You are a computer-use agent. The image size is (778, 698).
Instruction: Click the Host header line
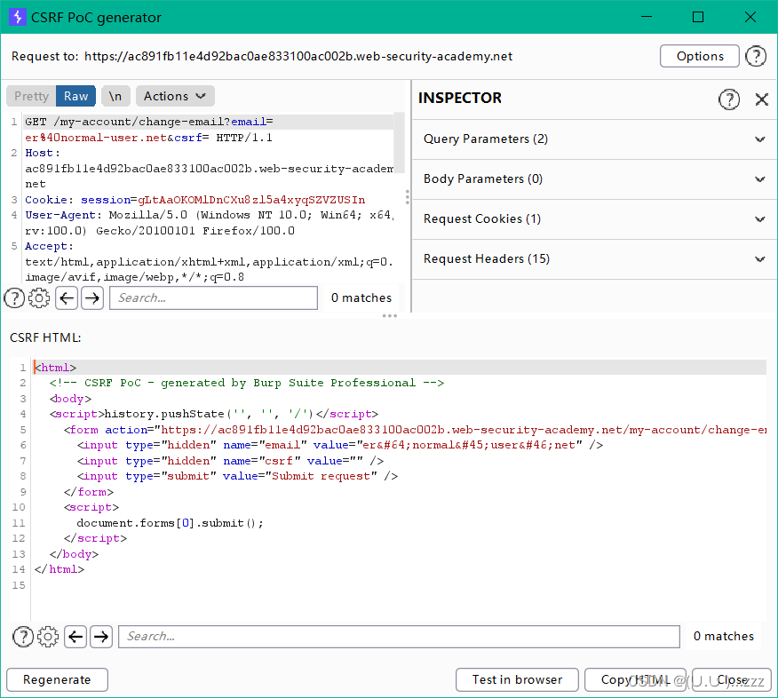pyautogui.click(x=43, y=154)
